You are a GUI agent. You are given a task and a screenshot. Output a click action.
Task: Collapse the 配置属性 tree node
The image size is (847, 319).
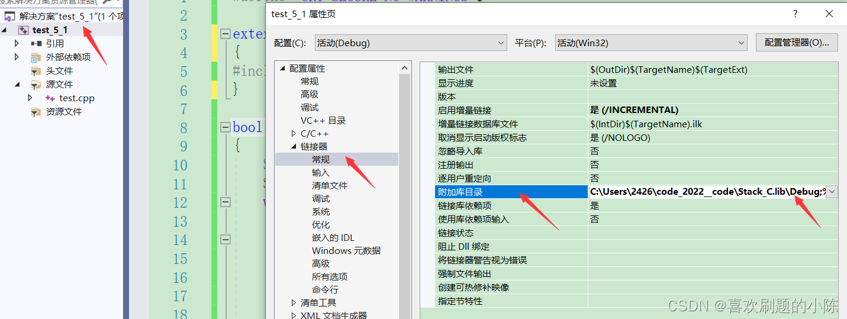coord(282,69)
